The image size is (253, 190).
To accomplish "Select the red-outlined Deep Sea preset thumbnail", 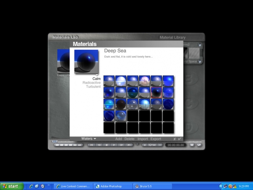I will (x=156, y=92).
